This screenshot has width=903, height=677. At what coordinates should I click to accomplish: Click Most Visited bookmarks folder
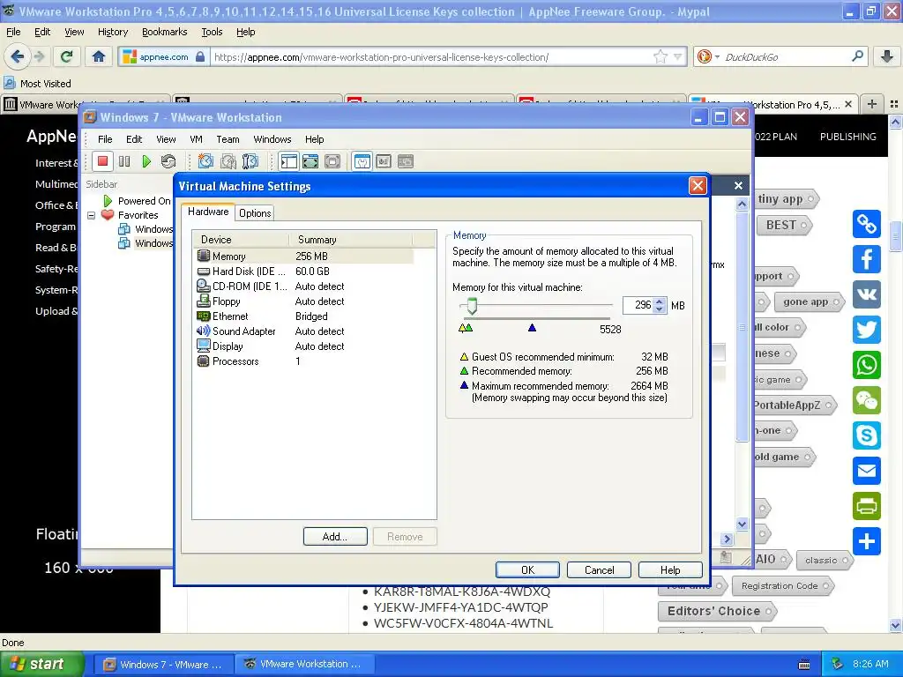click(x=38, y=84)
